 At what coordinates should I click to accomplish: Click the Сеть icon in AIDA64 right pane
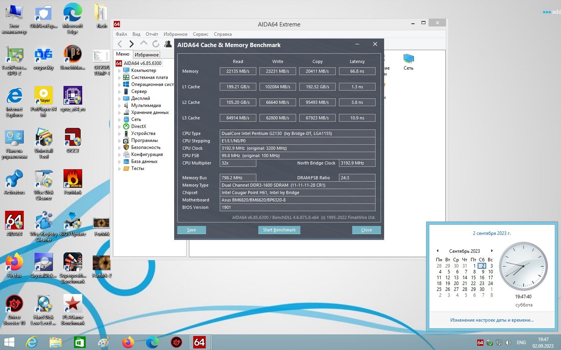tap(408, 62)
